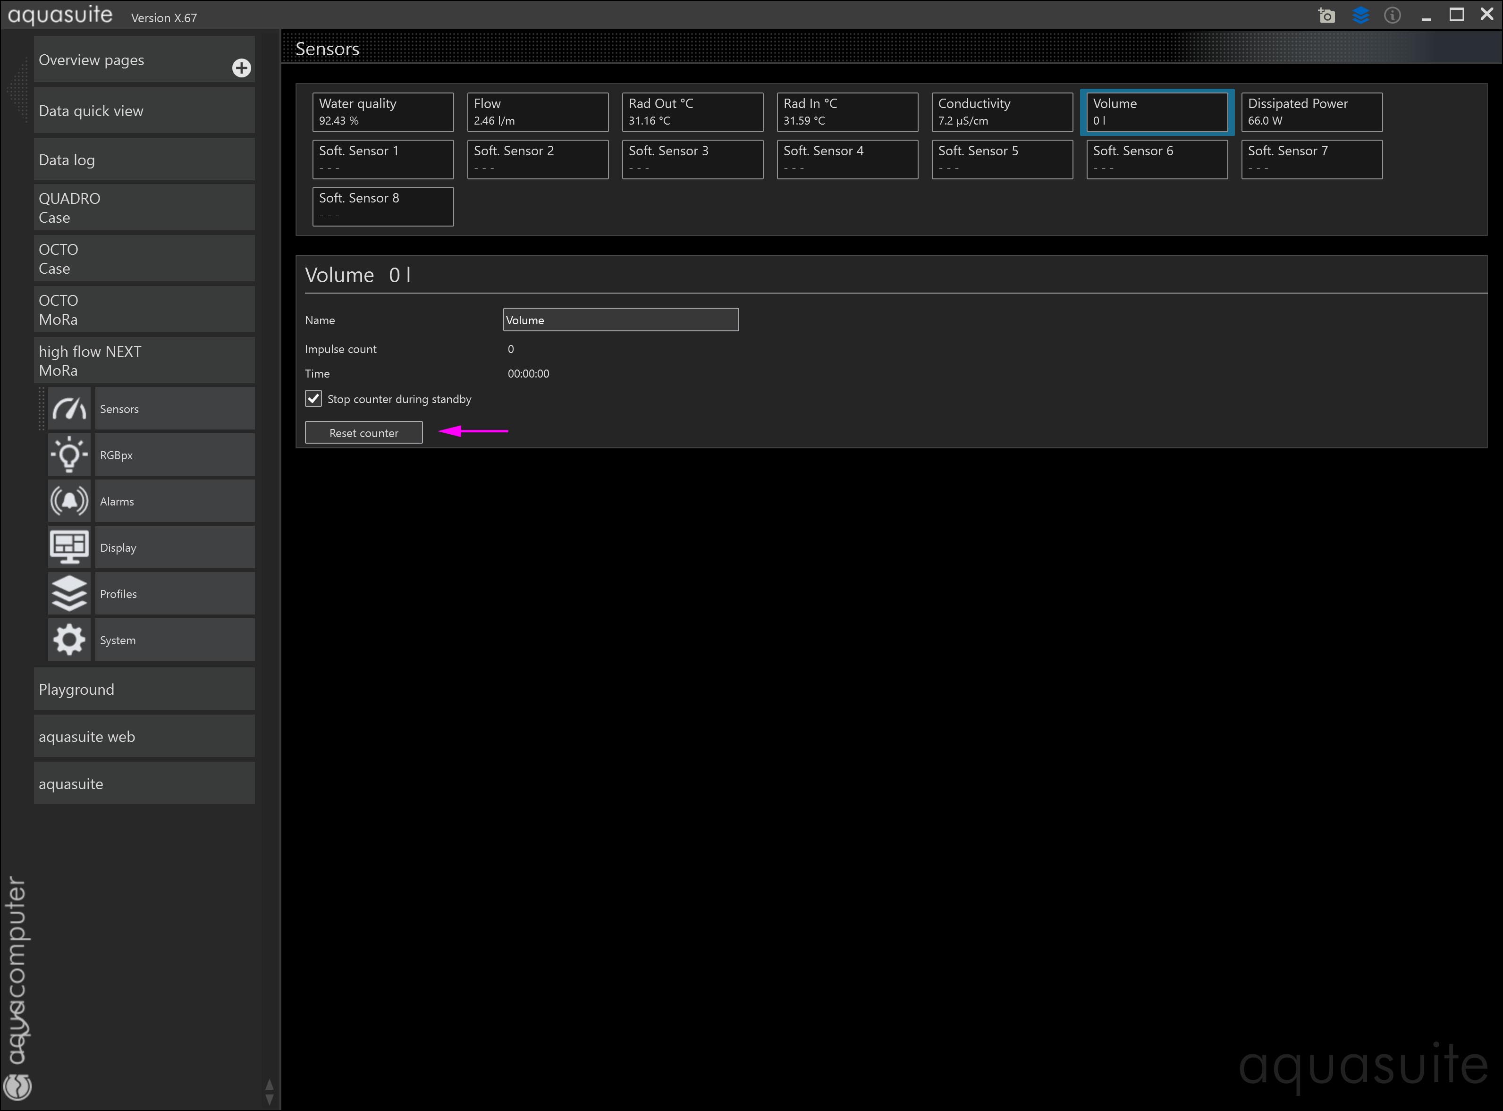Open the Data log menu item
Screen dimensions: 1503x1111
click(144, 160)
